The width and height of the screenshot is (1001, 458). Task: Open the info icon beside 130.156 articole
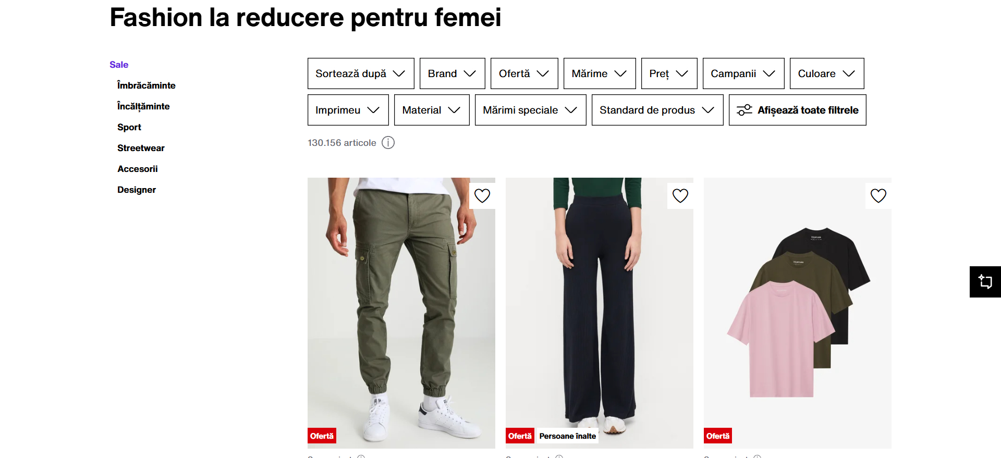tap(388, 143)
